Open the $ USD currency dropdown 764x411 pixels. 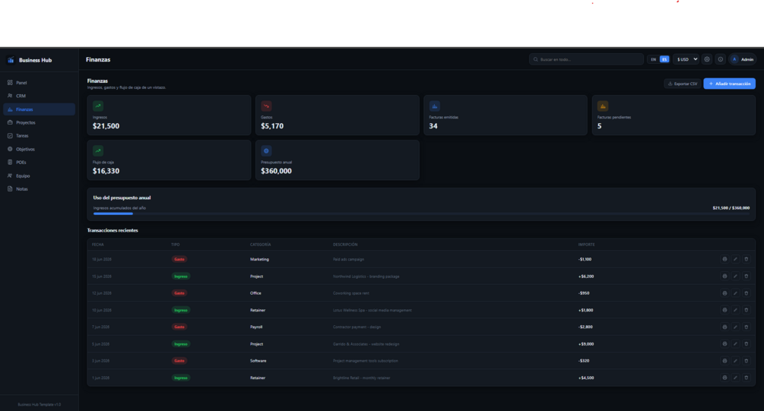point(686,59)
